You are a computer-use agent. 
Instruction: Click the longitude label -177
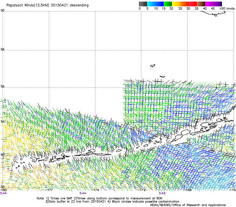[x=49, y=190]
